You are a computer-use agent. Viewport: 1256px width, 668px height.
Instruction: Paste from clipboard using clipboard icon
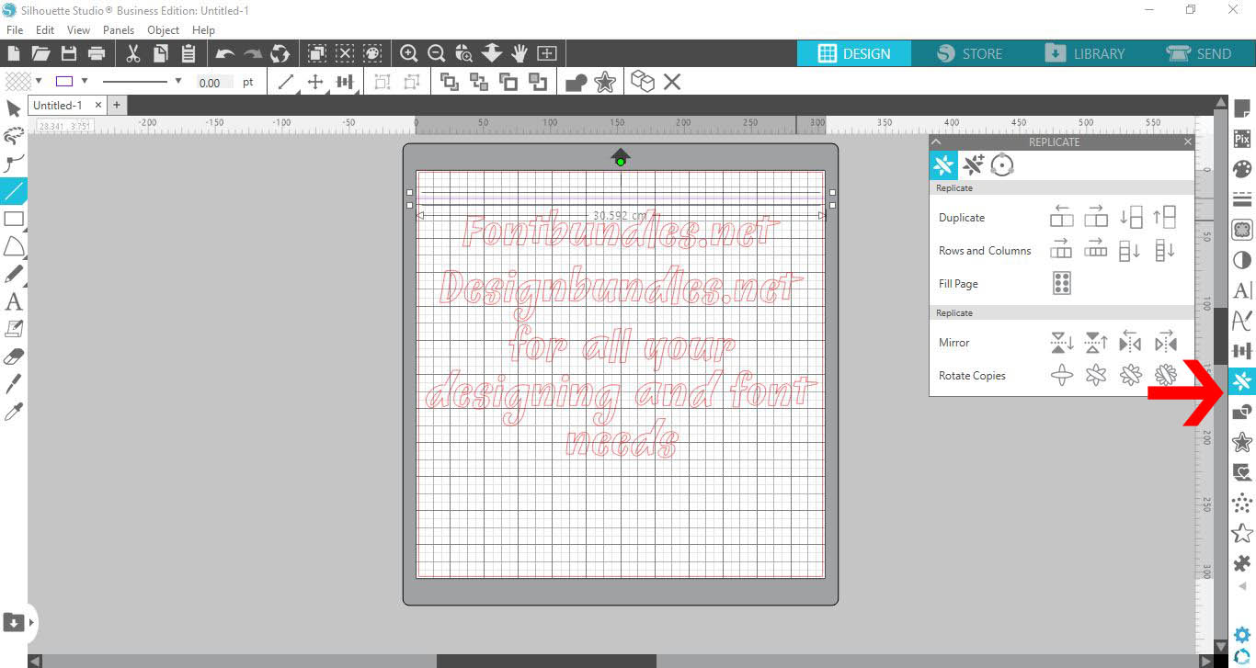coord(188,53)
